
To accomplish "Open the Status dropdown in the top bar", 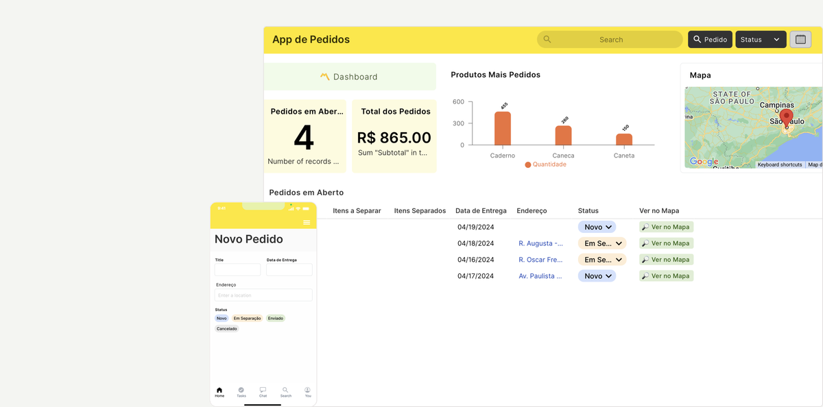I will (761, 39).
